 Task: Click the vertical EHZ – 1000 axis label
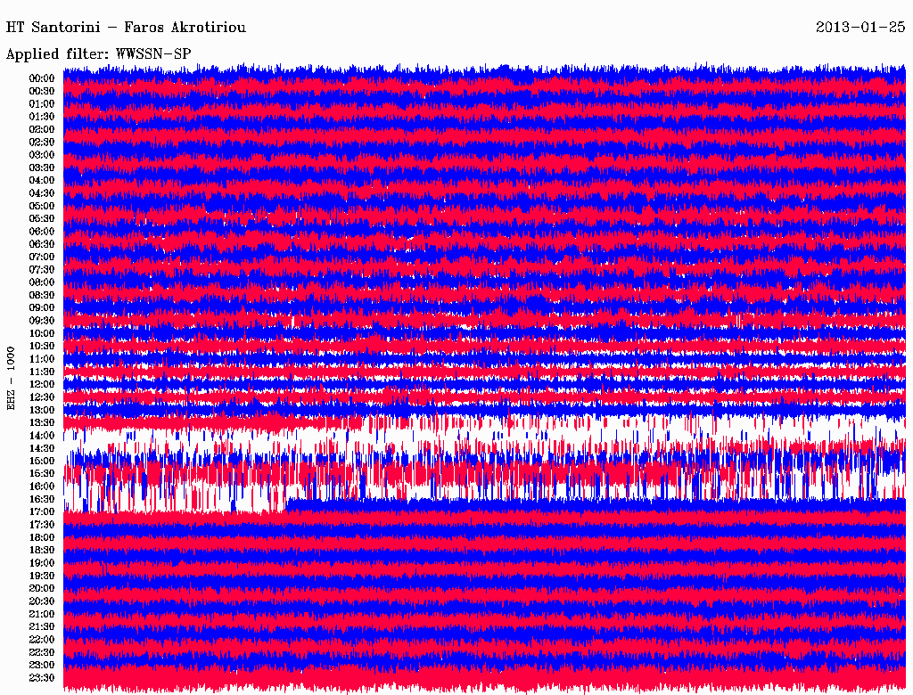(12, 378)
